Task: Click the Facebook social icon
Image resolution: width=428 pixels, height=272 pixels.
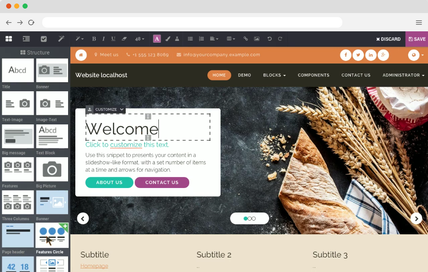Action: (x=345, y=55)
